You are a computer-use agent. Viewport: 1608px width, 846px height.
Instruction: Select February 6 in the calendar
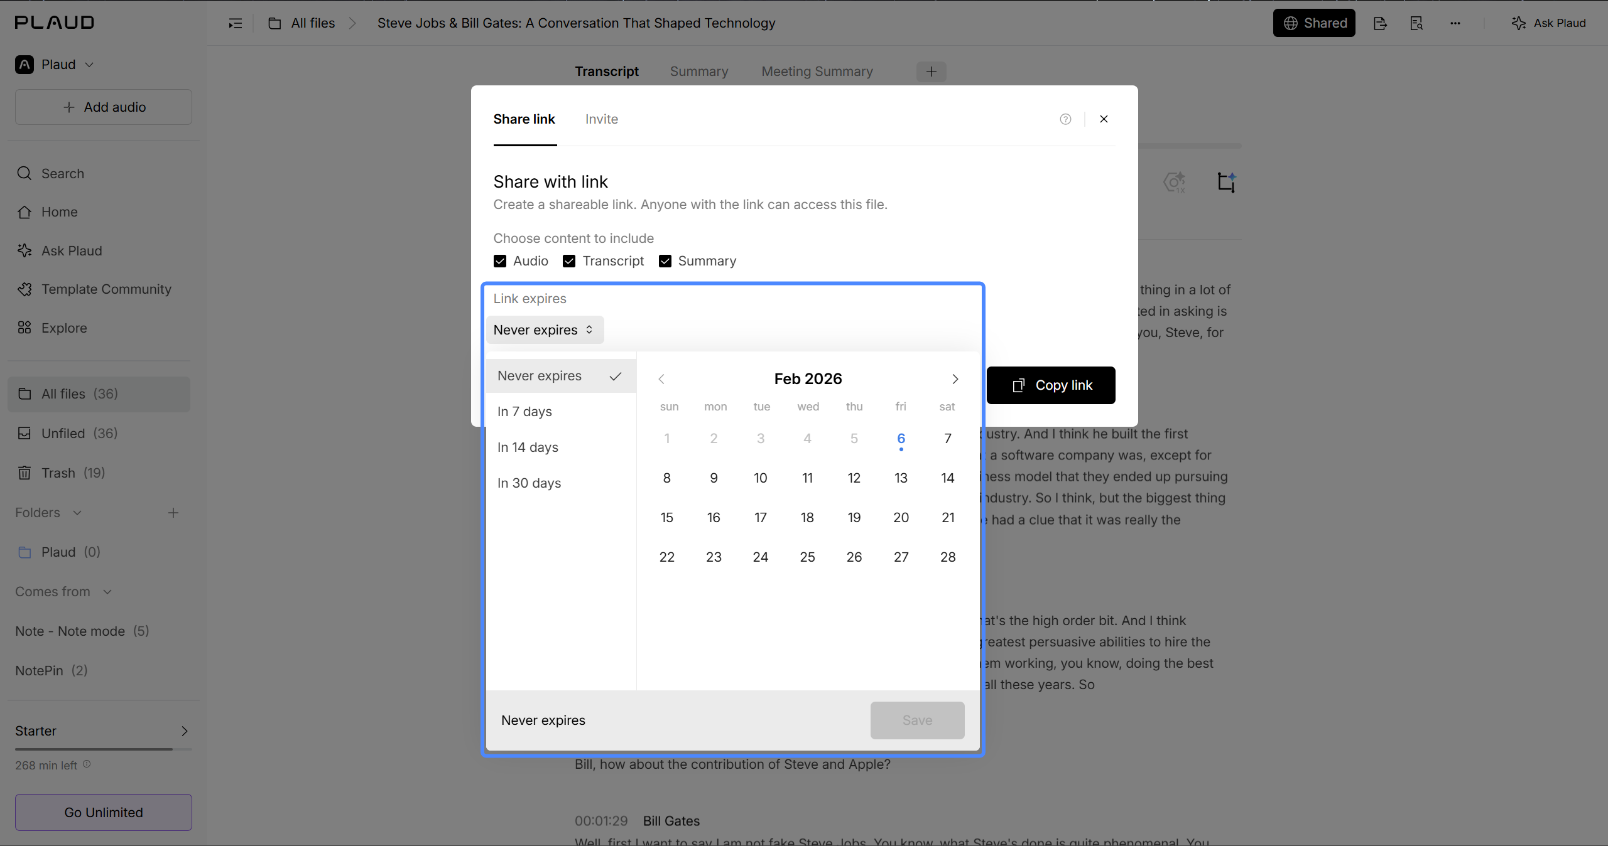(x=901, y=439)
